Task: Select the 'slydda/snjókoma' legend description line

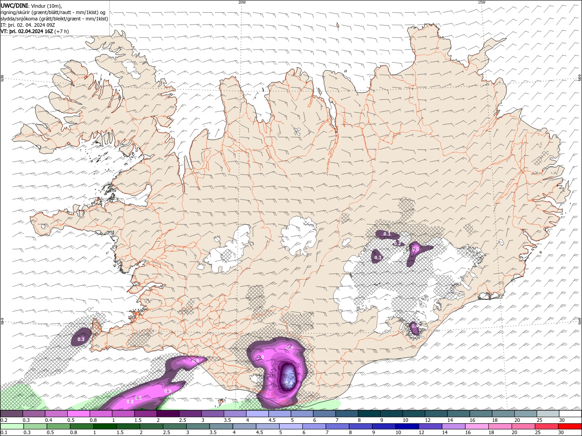Action: pos(55,19)
